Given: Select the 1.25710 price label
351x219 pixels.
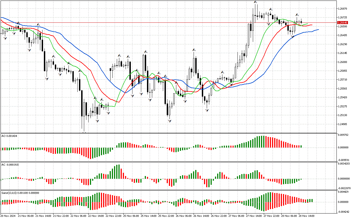Looking at the screenshot, I should point(343,80).
